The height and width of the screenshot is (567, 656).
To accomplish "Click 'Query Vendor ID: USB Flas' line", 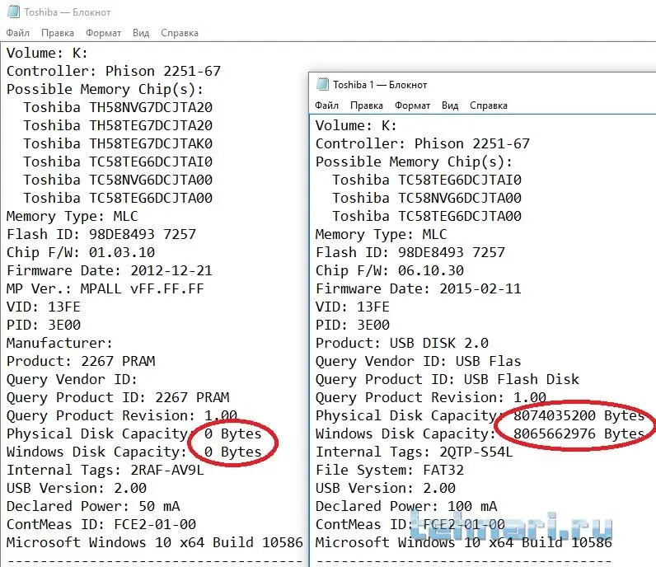I will [419, 361].
